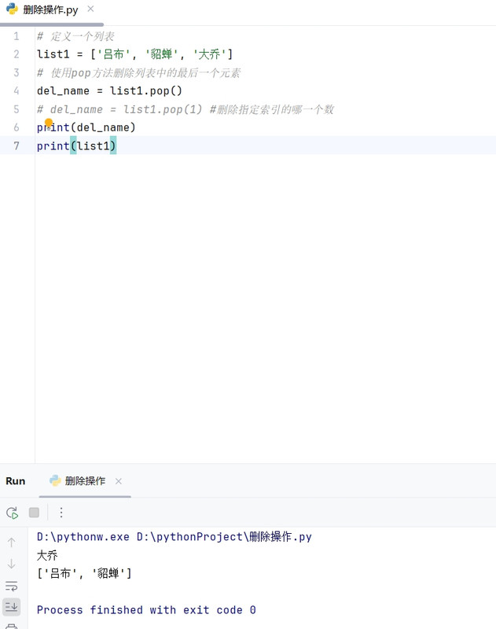This screenshot has width=496, height=629.
Task: Click the commented-out list1.pop(1) line
Action: point(186,109)
